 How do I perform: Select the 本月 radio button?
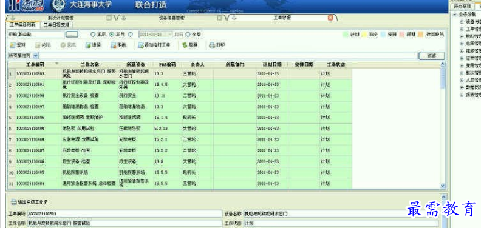point(112,35)
